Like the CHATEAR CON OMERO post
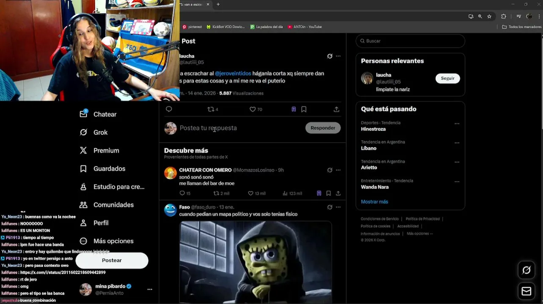This screenshot has height=304, width=543. coord(256,193)
